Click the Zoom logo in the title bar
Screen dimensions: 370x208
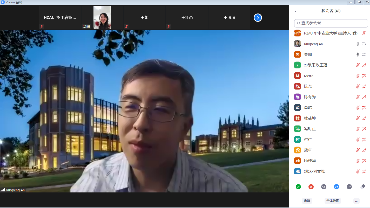click(3, 2)
